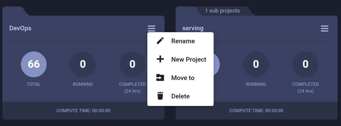Click the plus icon for New Project
The image size is (341, 126).
pyautogui.click(x=160, y=59)
